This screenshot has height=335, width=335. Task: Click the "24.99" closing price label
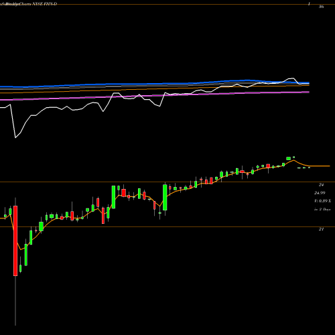[x=320, y=193]
